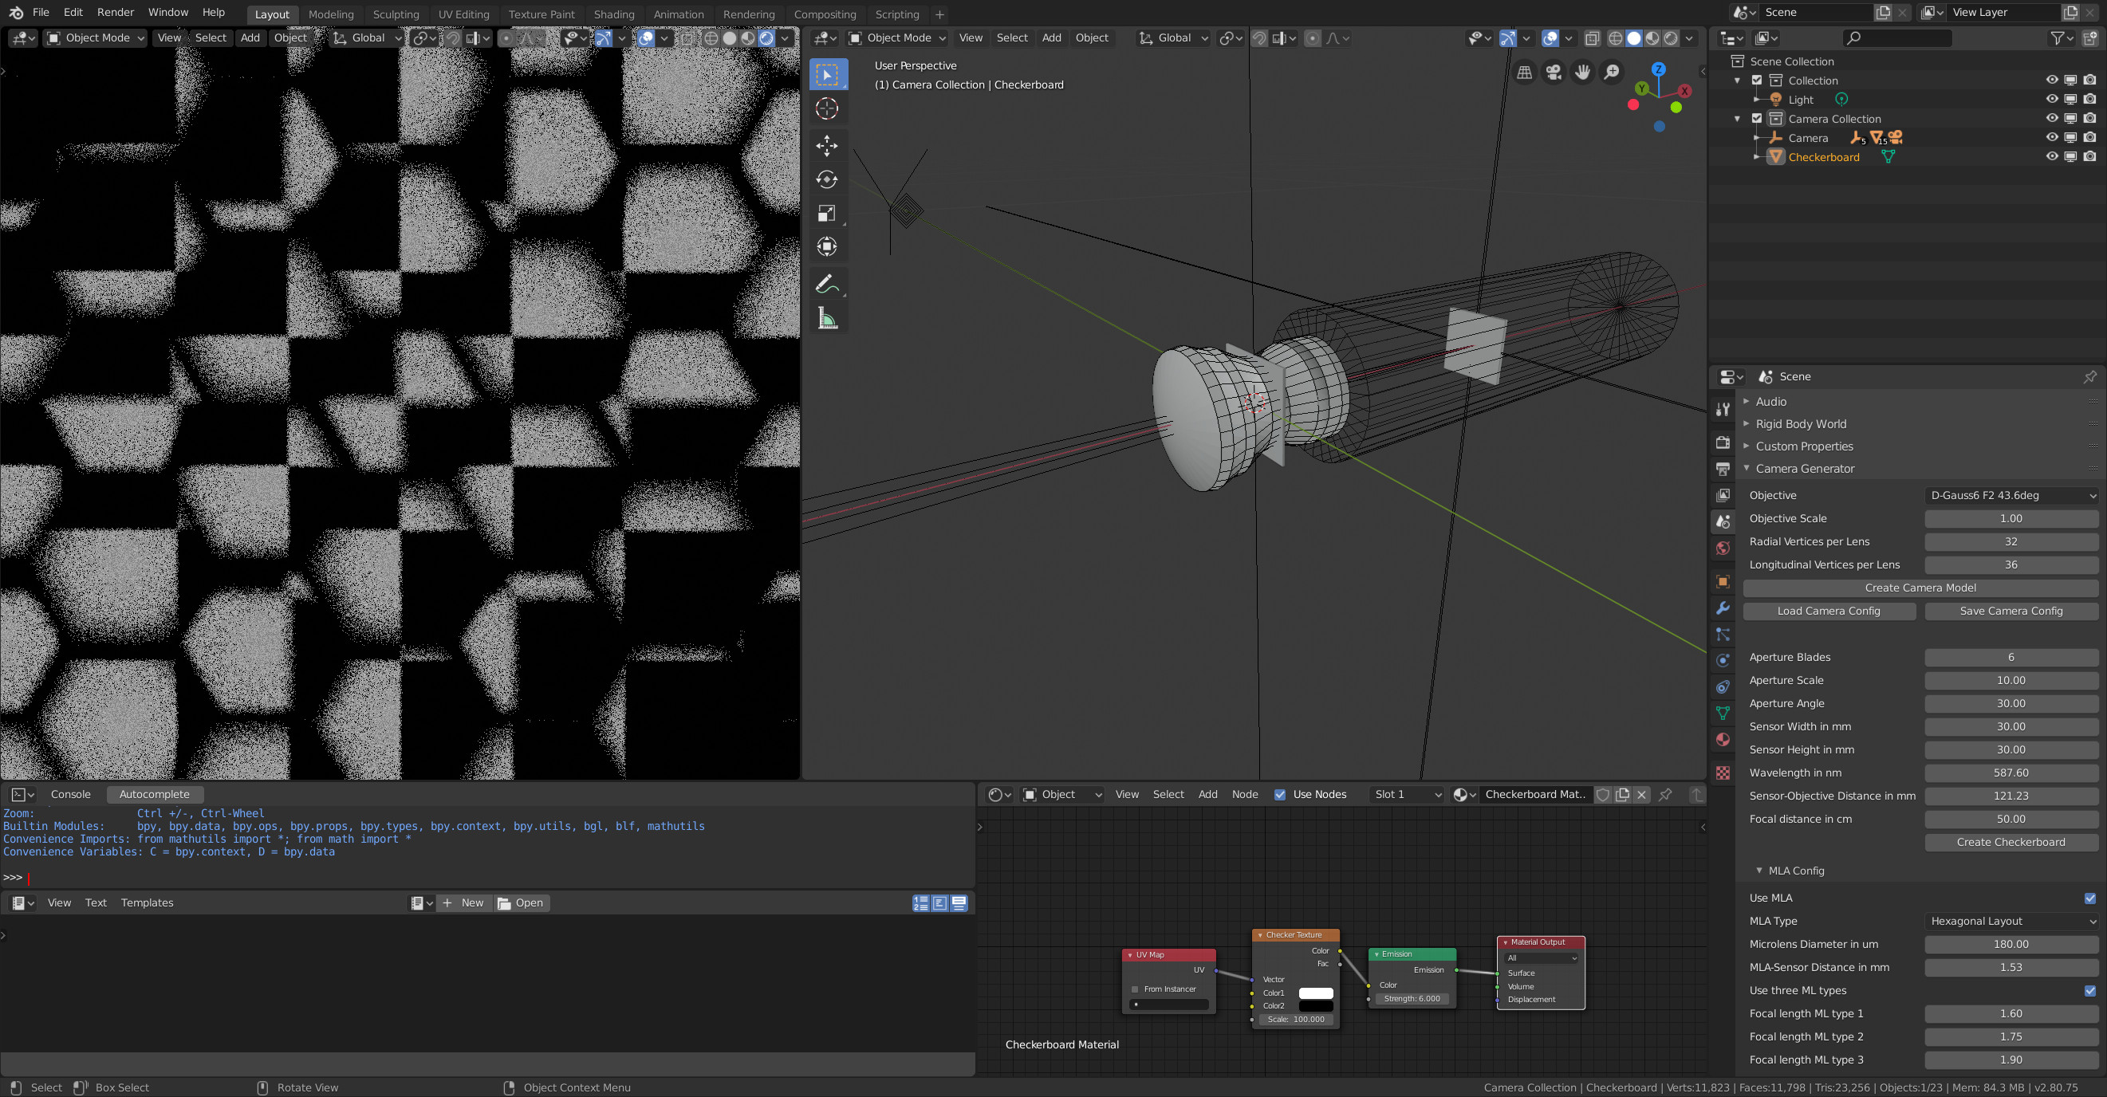Click Color1 white swatch in Checker Texture

coord(1315,993)
